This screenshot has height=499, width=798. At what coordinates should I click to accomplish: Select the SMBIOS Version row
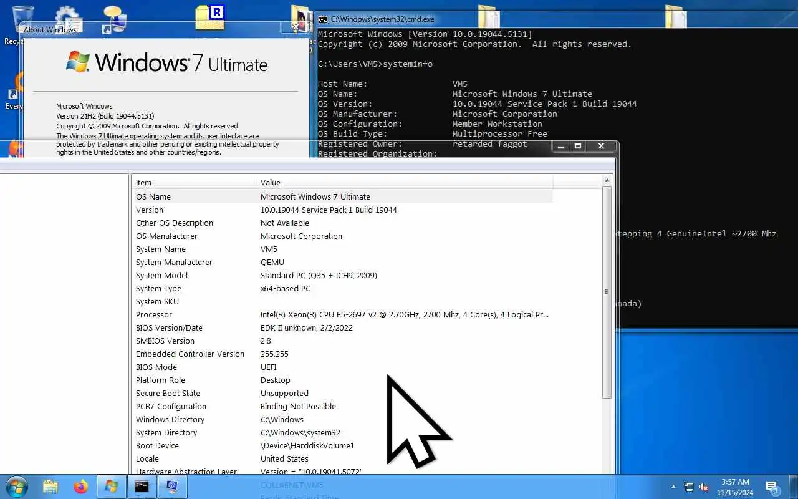(x=342, y=341)
